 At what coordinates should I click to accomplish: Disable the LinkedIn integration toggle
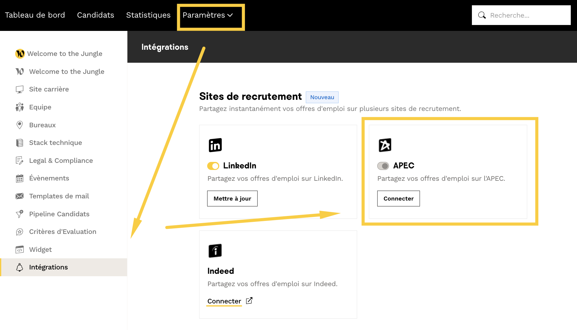213,166
